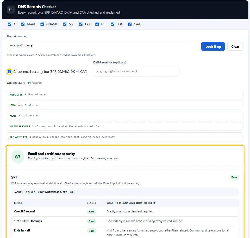Uncheck the SOA record checkbox
The image size is (250, 238).
point(113,24)
